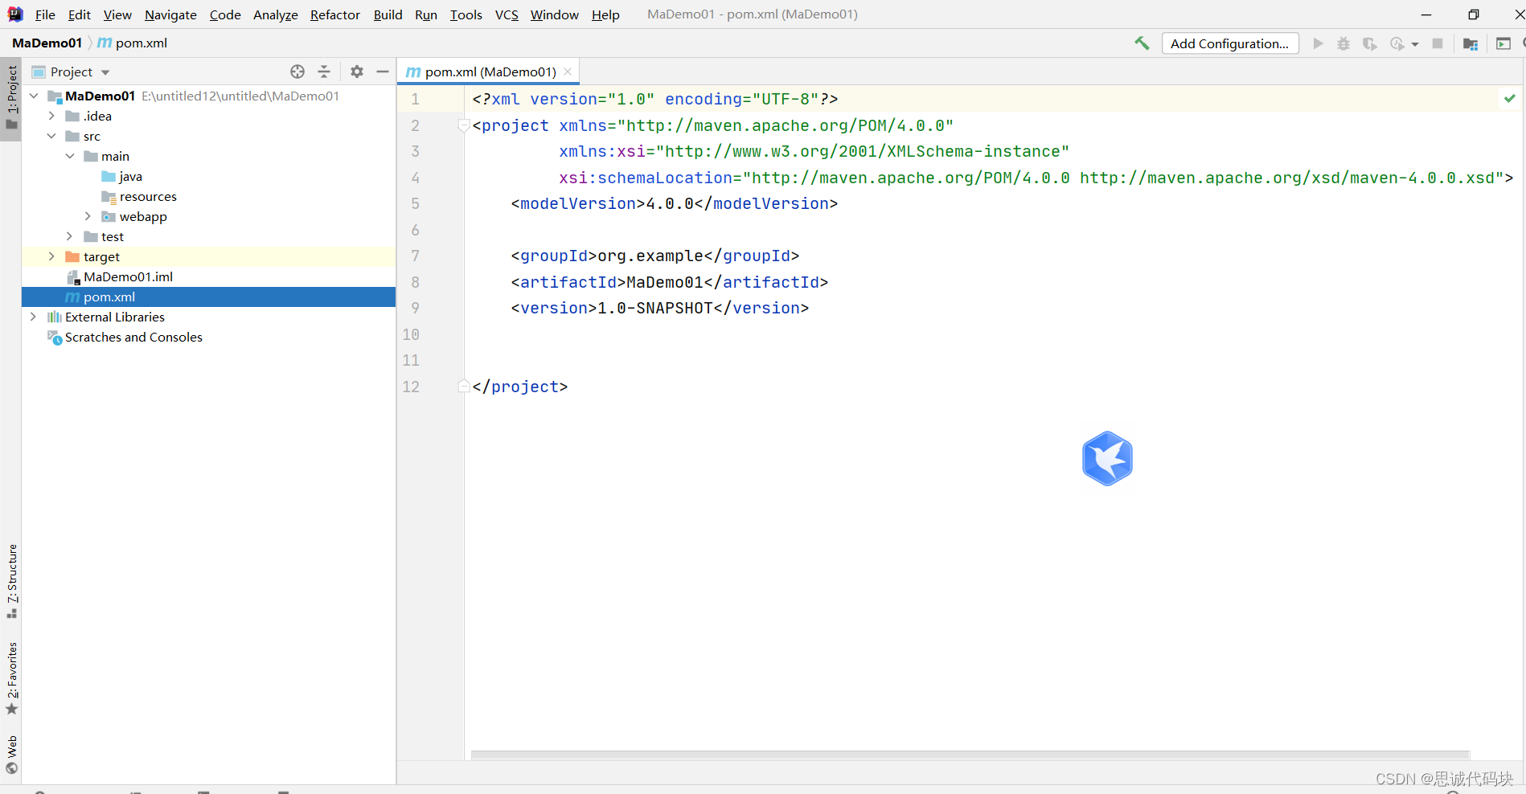The height and width of the screenshot is (794, 1526).
Task: Toggle the 2: Favorites tool window
Action: pos(11,677)
